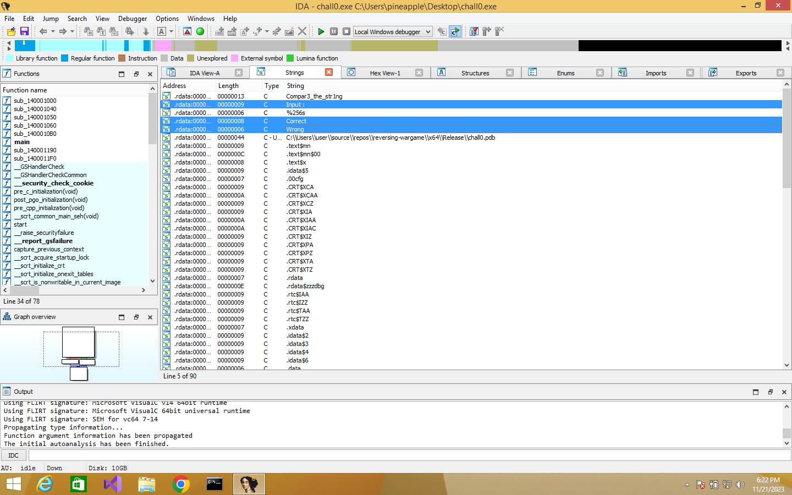Click the Open file toolbar icon

(x=11, y=31)
